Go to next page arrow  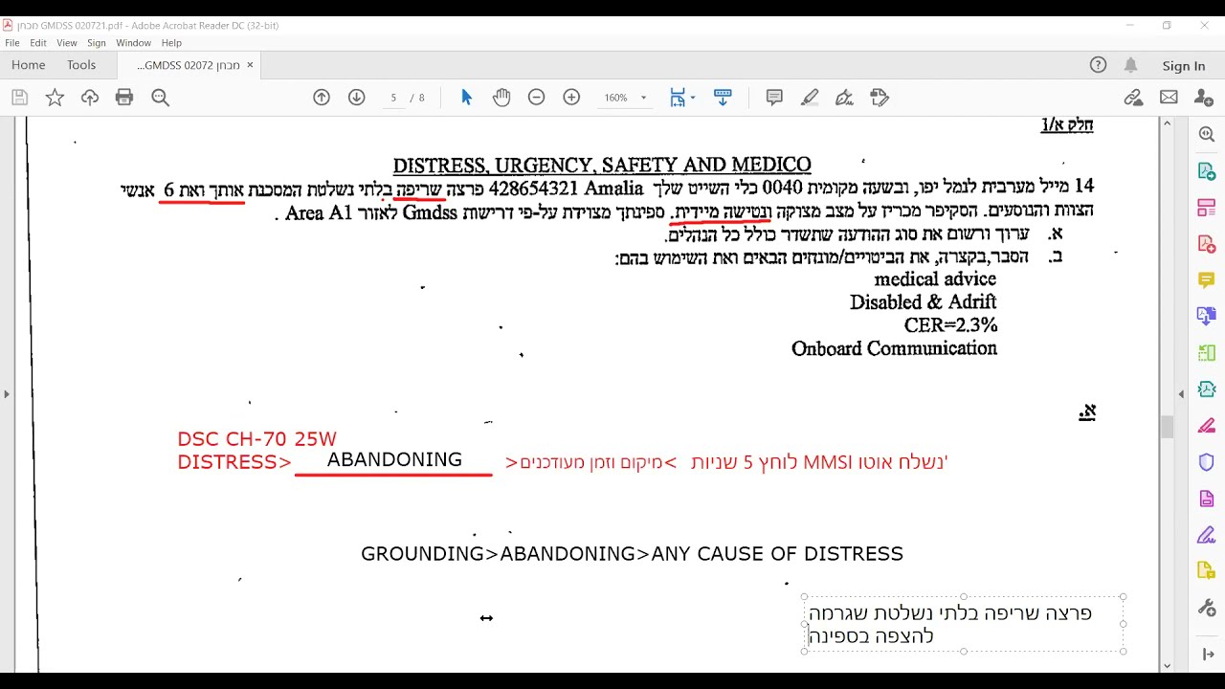pos(357,98)
